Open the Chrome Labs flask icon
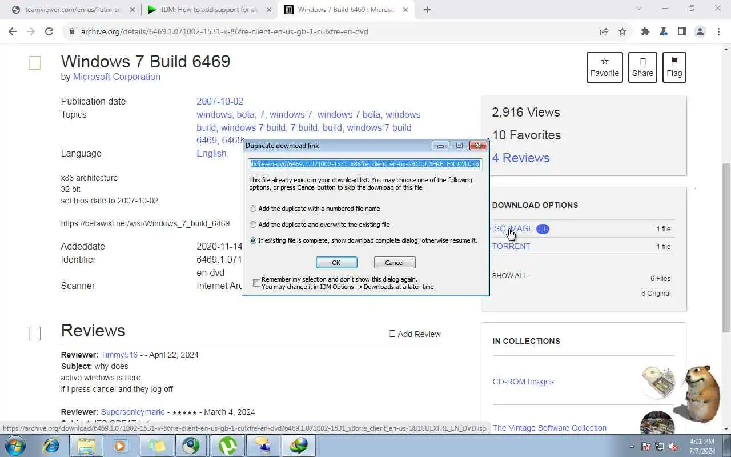The height and width of the screenshot is (457, 731). [664, 31]
